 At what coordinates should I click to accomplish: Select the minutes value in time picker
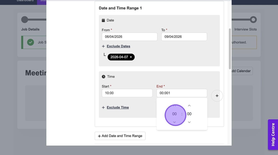coord(189,114)
